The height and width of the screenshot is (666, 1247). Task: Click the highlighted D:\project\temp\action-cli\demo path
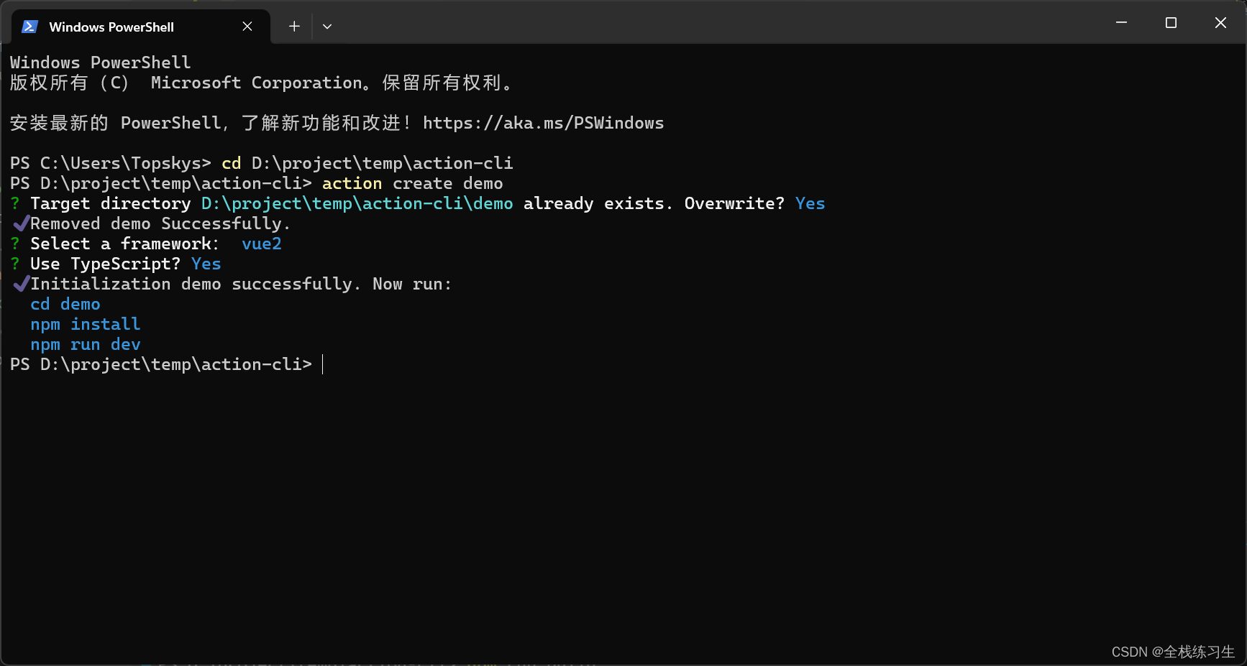tap(357, 204)
